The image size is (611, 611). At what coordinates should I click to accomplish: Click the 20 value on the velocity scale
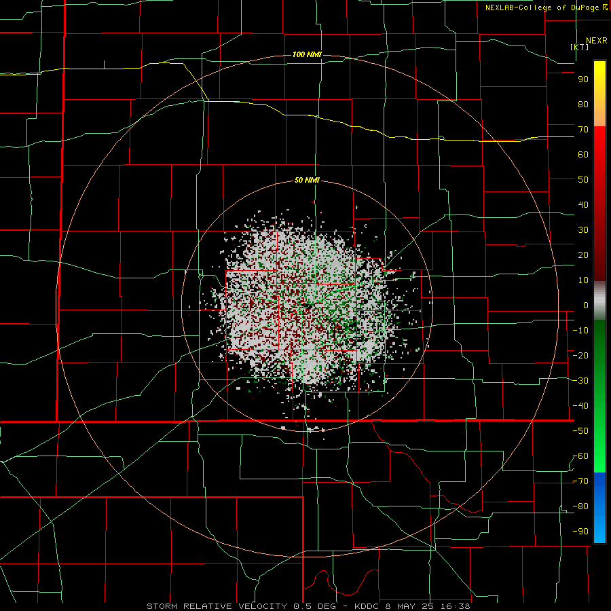point(583,255)
